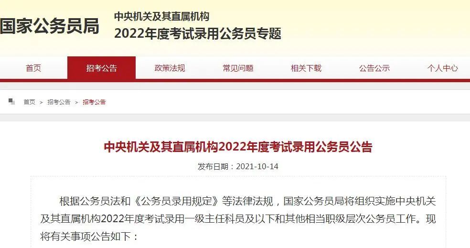Click the 将有关事项公告如下 line
Image resolution: width=470 pixels, height=248 pixels.
(89, 237)
